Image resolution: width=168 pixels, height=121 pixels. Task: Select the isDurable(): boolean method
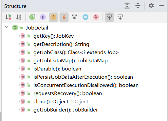57,69
